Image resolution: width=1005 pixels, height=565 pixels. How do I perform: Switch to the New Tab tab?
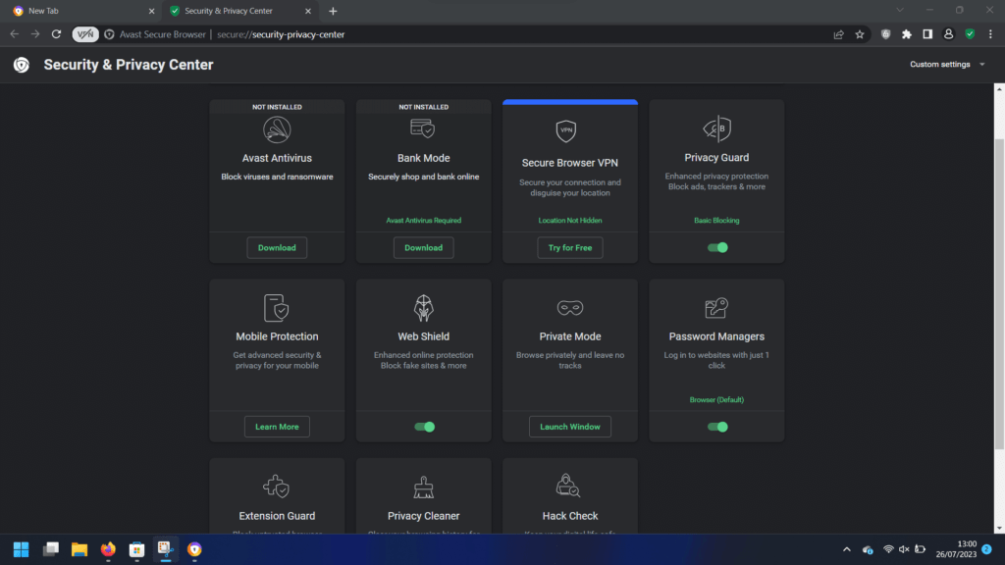pos(79,11)
